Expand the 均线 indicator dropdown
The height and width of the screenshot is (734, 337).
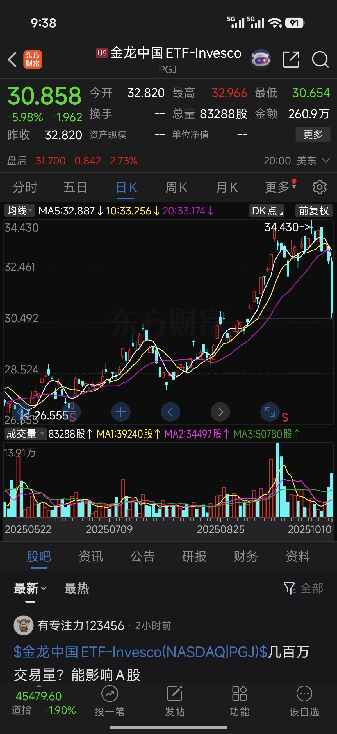coord(19,211)
